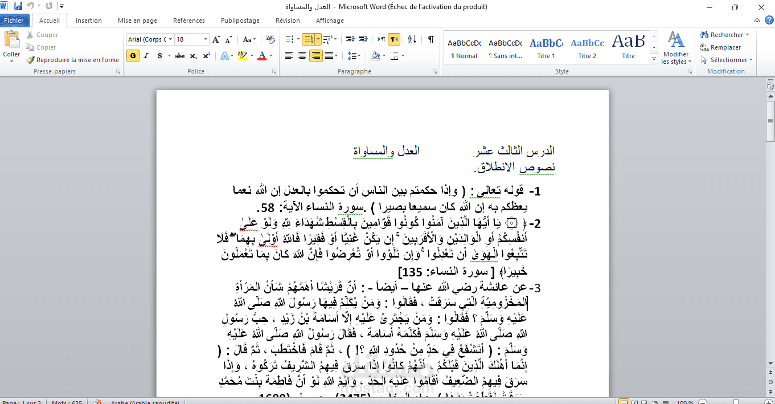Apply italic formatting with the I icon
This screenshot has width=775, height=404.
pyautogui.click(x=146, y=56)
